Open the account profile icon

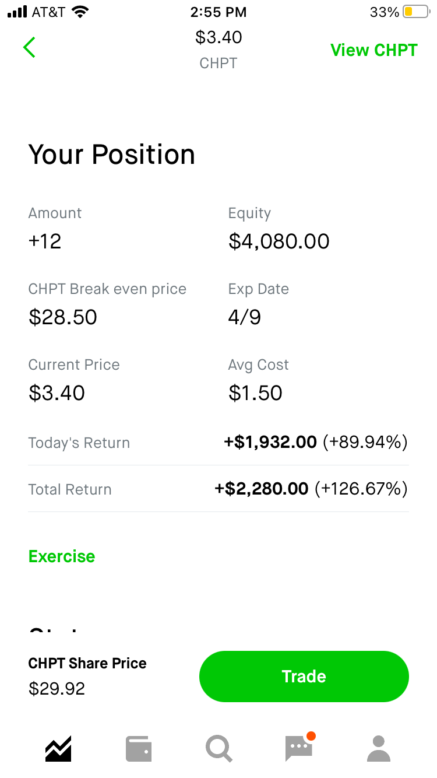coord(379,748)
